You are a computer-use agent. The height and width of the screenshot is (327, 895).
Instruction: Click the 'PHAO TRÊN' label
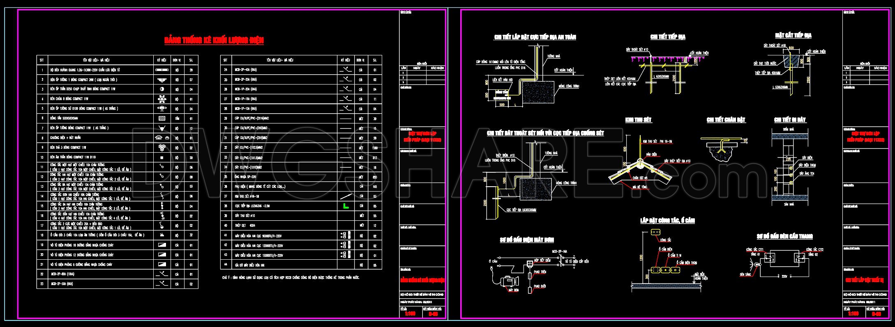pos(540,272)
